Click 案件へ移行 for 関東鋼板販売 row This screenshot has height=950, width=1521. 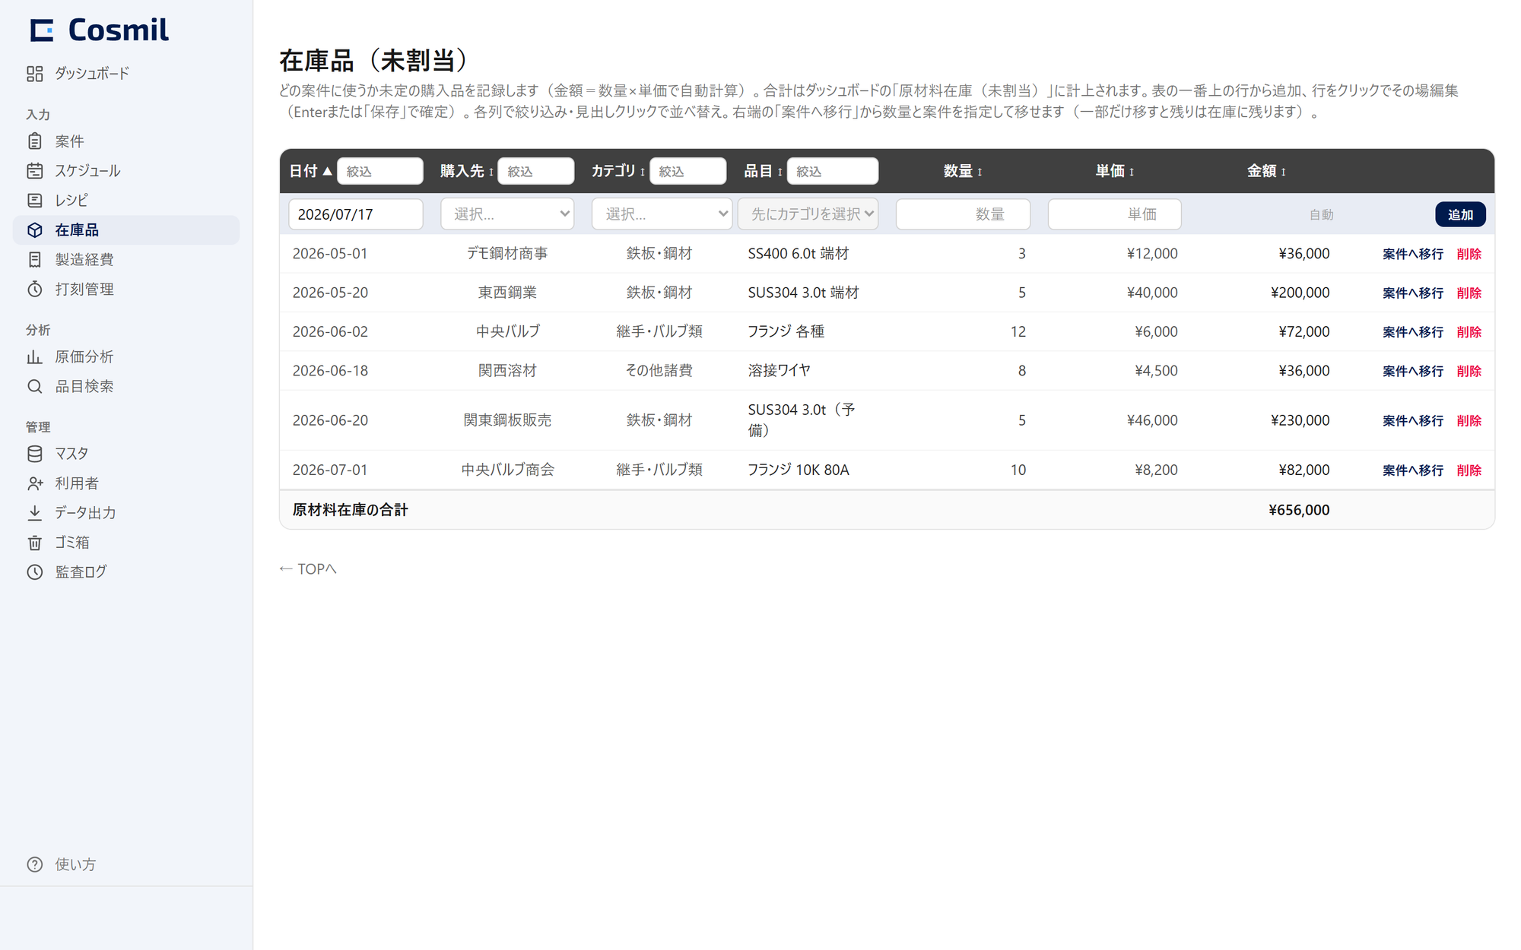[x=1412, y=420]
